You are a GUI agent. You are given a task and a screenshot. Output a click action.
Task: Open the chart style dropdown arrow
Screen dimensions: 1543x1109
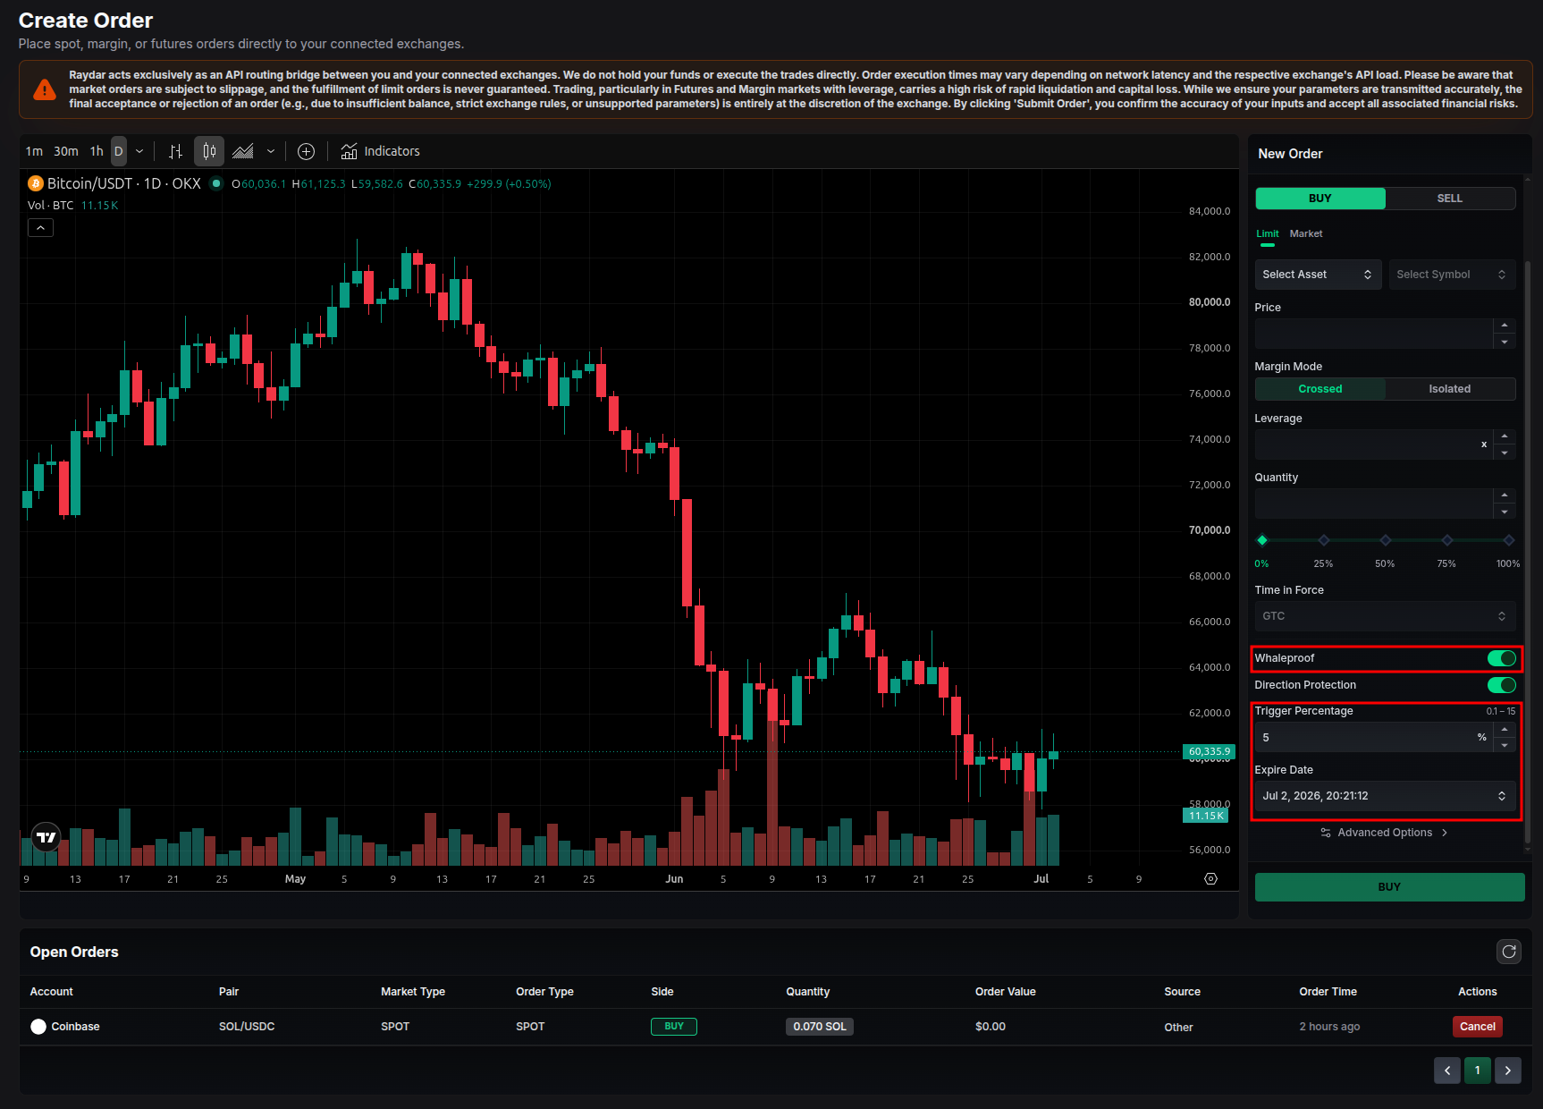(271, 151)
